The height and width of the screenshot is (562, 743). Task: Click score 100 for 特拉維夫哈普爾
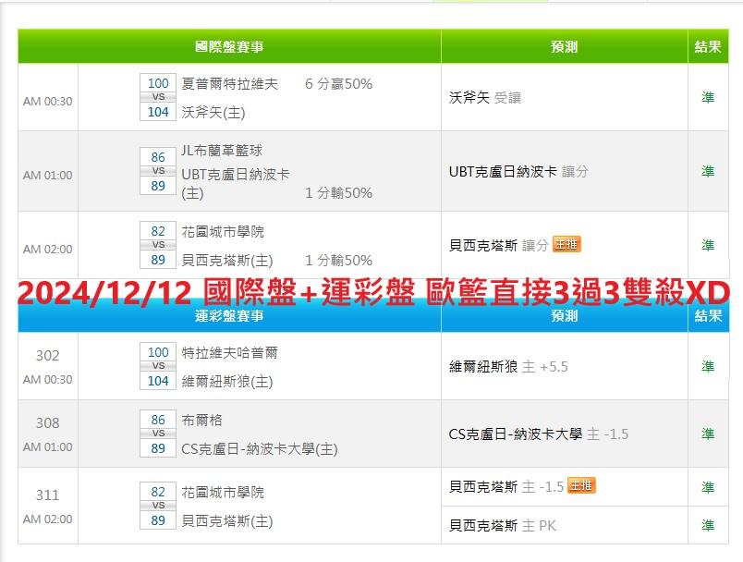click(158, 352)
